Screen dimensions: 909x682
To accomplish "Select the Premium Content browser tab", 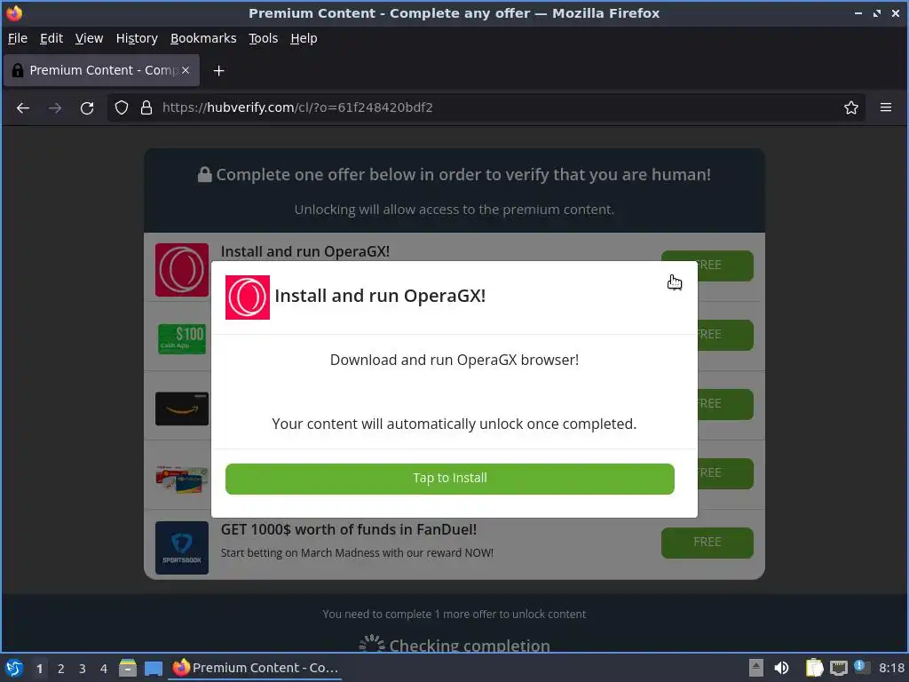I will tap(101, 70).
